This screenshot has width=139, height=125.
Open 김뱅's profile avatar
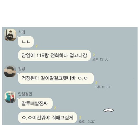(10, 71)
